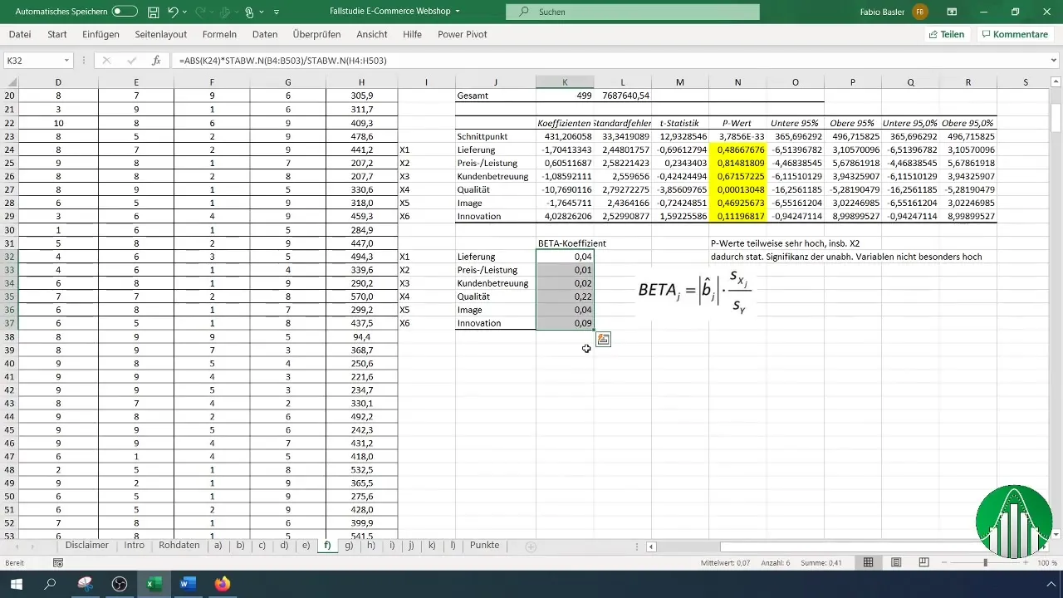
Task: Switch to Page Layout view icon
Action: click(896, 563)
